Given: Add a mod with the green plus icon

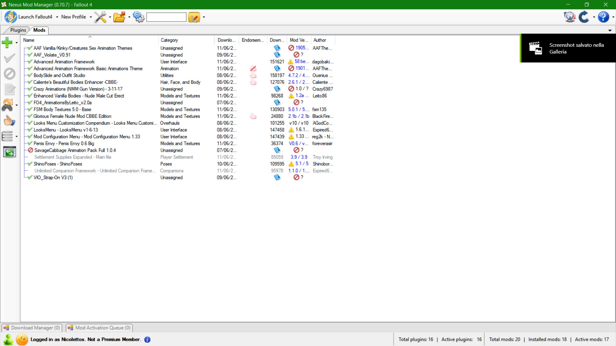Looking at the screenshot, I should pyautogui.click(x=7, y=43).
